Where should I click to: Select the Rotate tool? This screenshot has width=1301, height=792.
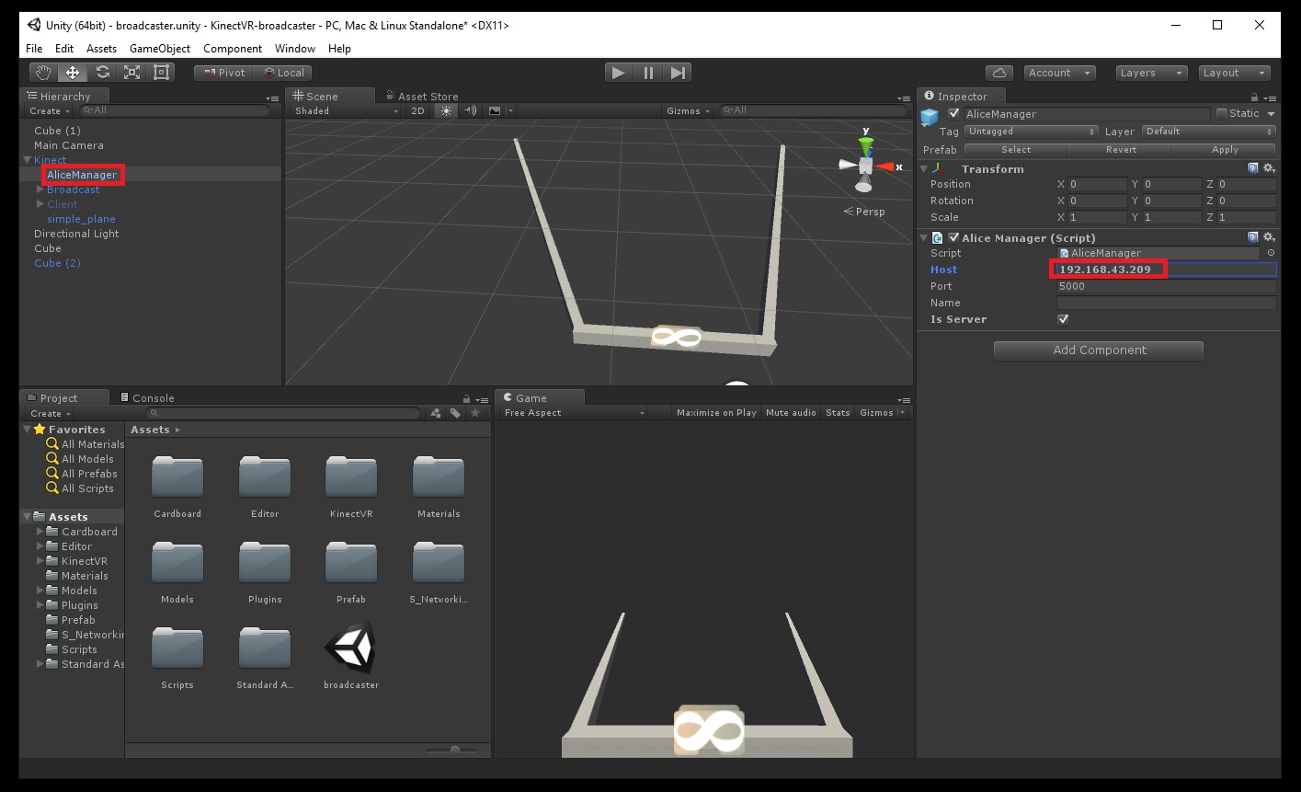102,73
